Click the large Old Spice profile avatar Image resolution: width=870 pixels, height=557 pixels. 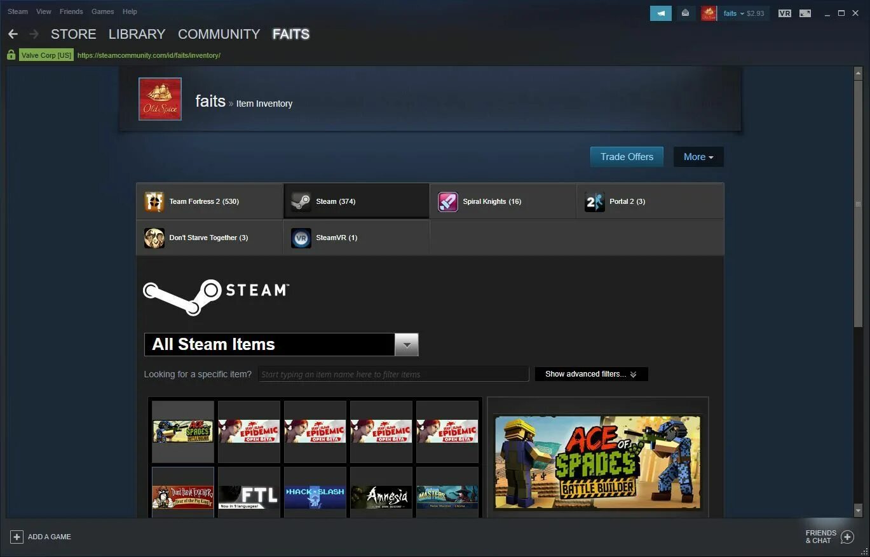[160, 99]
